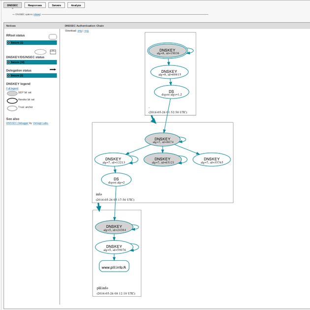
Task: Expand the DNSKEY/DS/NSEC Secure (10) bar
Action: [31, 62]
